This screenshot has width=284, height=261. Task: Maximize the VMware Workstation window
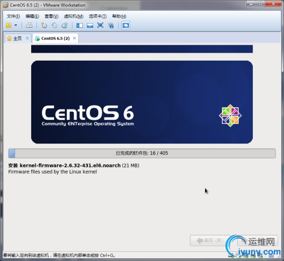click(x=261, y=4)
